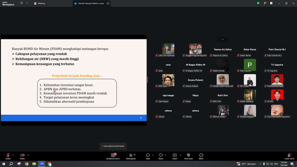Select Muhammad Fauzi's participant tile
Image resolution: width=297 pixels, height=167 pixels.
click(x=277, y=81)
